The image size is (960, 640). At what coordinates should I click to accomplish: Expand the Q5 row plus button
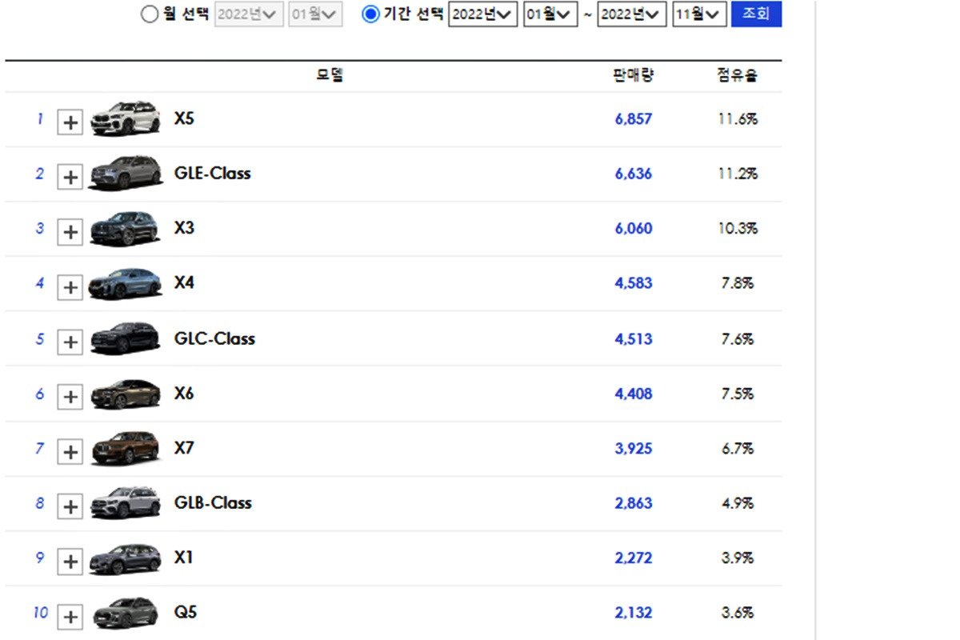pos(70,616)
